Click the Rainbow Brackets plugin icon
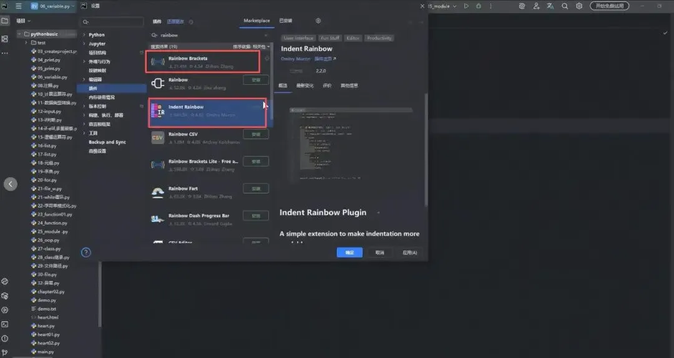The image size is (674, 358). point(158,62)
